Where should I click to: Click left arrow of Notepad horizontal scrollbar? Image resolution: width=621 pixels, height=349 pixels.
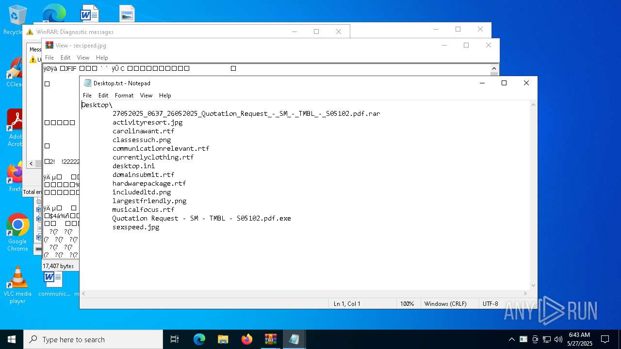click(83, 293)
